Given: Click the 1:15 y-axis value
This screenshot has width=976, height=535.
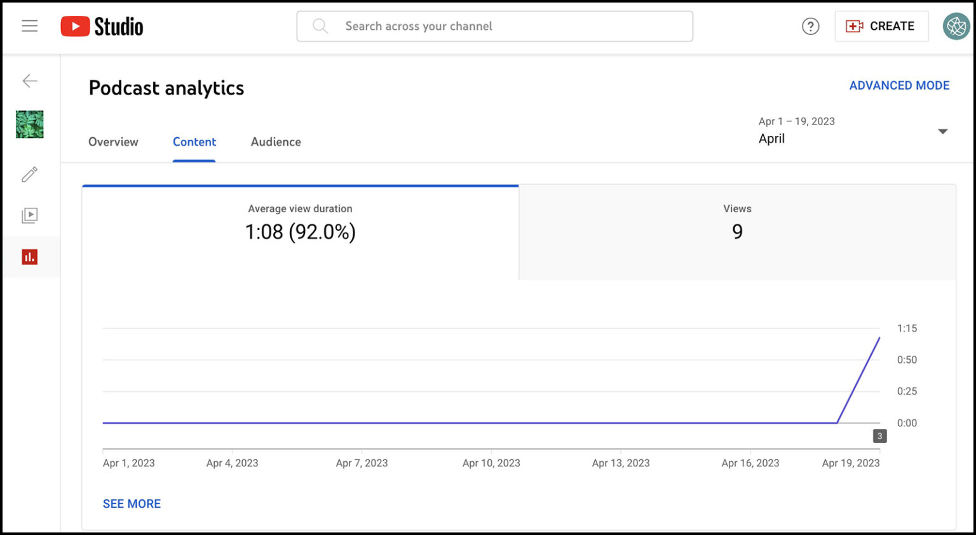Looking at the screenshot, I should coord(907,328).
